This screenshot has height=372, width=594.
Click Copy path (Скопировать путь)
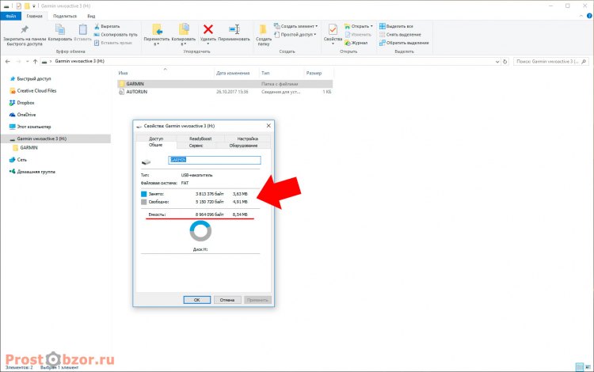116,35
